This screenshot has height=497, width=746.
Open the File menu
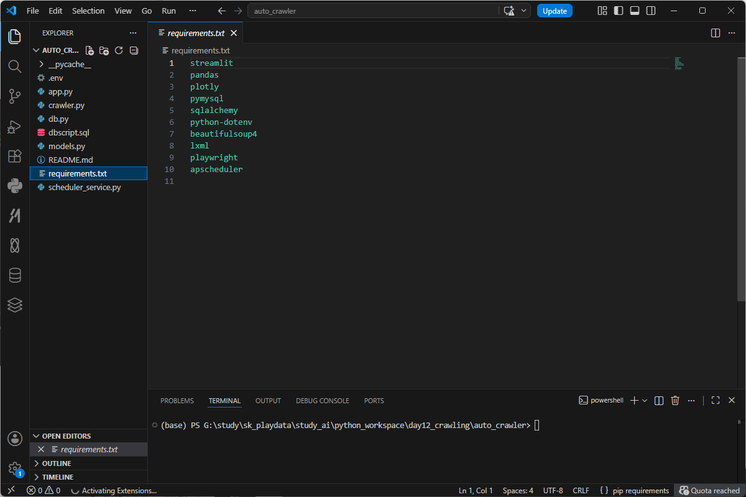coord(33,11)
